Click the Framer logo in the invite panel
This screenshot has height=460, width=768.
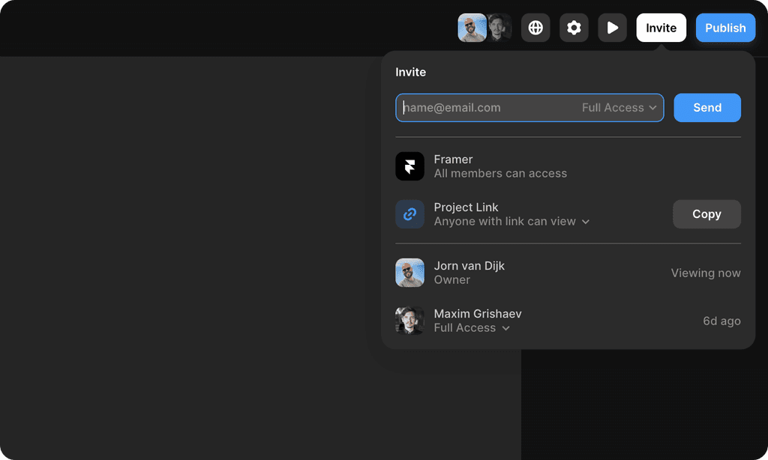pyautogui.click(x=409, y=166)
